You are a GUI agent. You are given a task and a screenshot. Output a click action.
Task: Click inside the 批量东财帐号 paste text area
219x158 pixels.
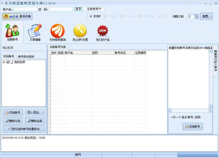click(188, 79)
